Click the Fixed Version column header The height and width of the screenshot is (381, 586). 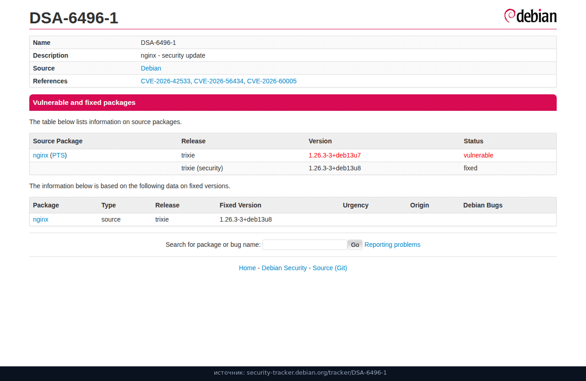240,205
